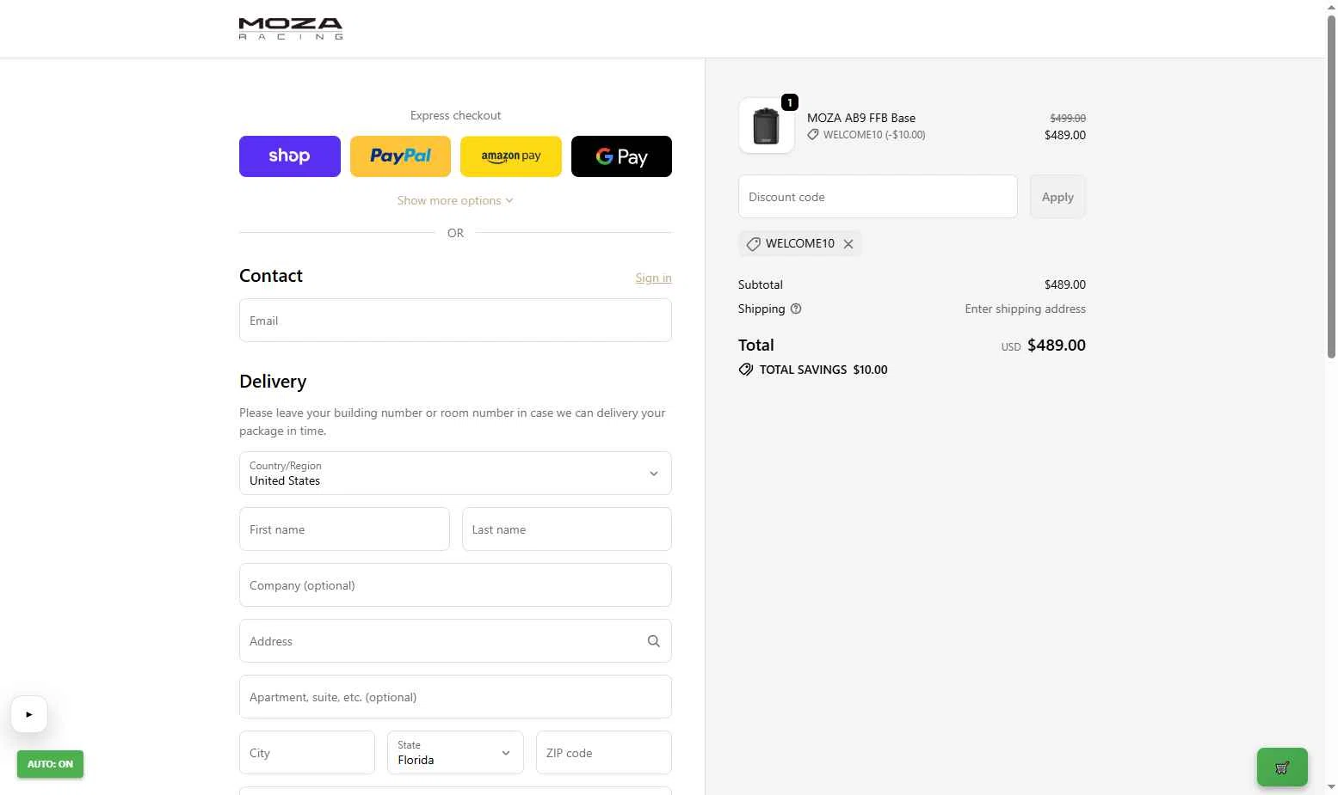Click the page vertical scrollbar
The image size is (1338, 795).
1331,185
